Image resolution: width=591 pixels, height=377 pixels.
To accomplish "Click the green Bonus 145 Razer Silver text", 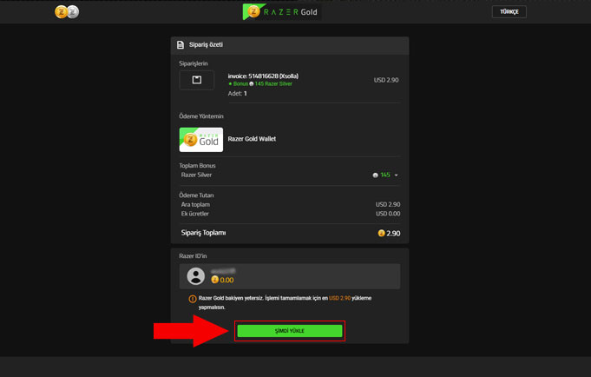I will point(260,84).
